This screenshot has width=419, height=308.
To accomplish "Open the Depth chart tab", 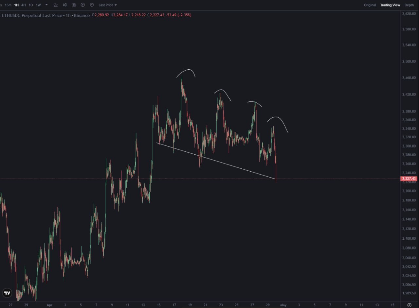I will click(x=409, y=5).
